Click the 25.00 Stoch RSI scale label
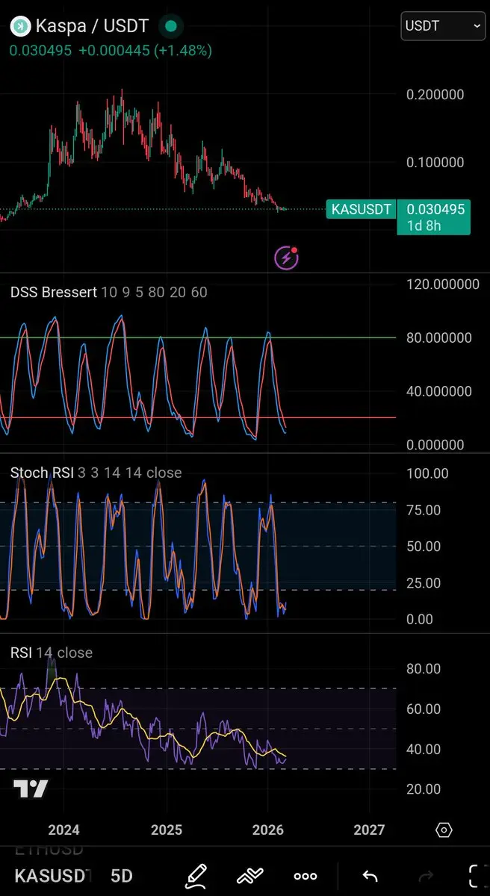Viewport: 490px width, 896px height. point(424,583)
